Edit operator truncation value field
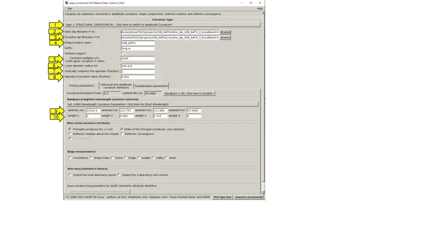Image resolution: width=448 pixels, height=252 pixels. point(137,77)
